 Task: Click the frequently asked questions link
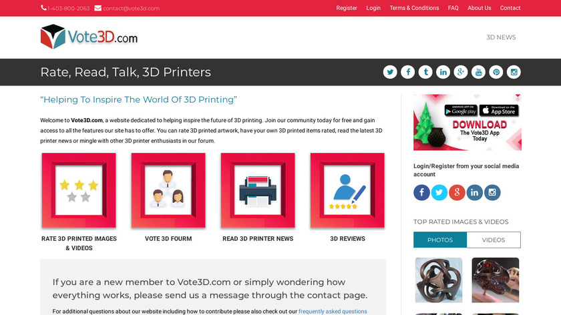333,312
